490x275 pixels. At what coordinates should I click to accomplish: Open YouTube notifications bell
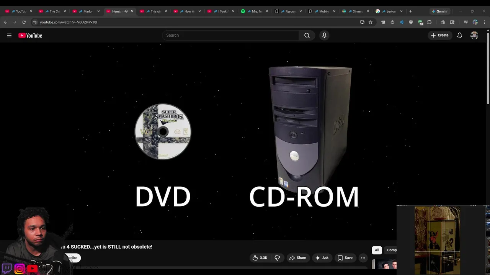pyautogui.click(x=460, y=36)
